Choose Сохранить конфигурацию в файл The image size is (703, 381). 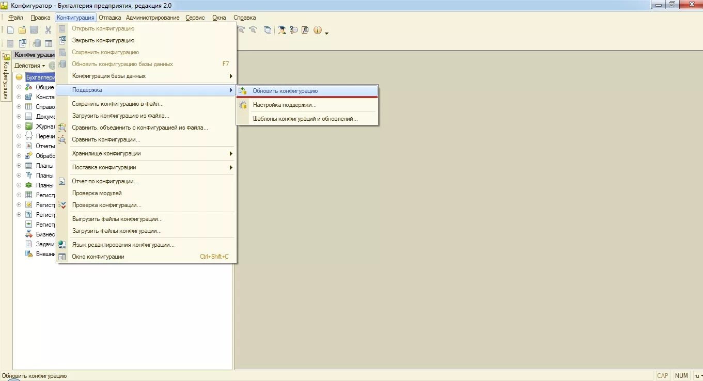pos(146,104)
